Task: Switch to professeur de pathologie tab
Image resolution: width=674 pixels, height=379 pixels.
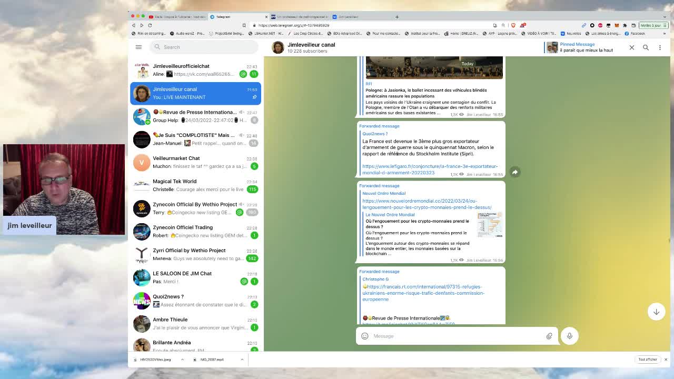Action: pos(299,17)
